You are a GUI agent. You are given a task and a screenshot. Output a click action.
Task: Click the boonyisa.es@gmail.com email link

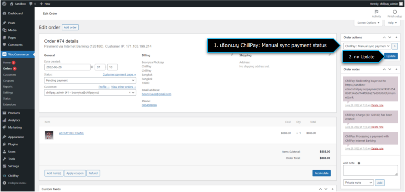click(x=157, y=94)
